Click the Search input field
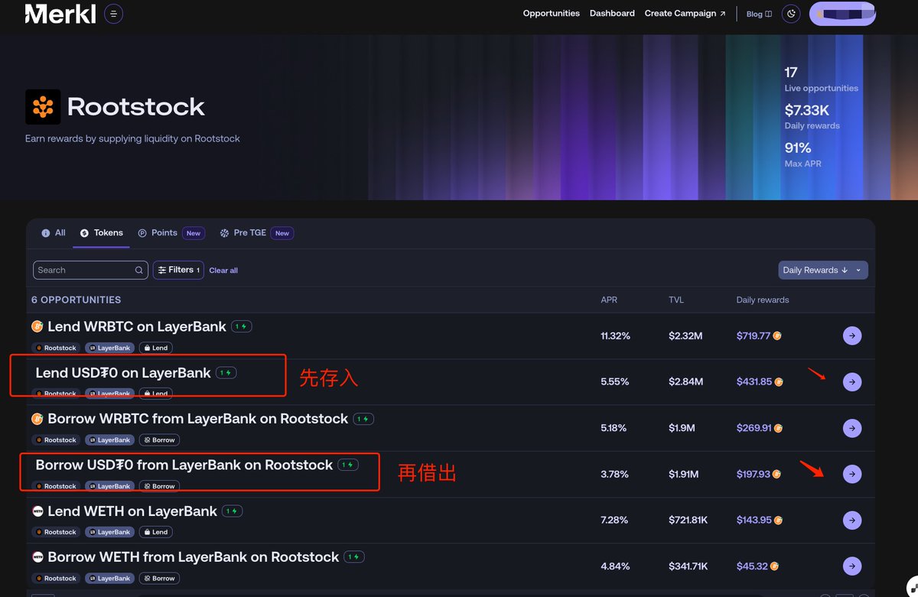 click(x=84, y=270)
